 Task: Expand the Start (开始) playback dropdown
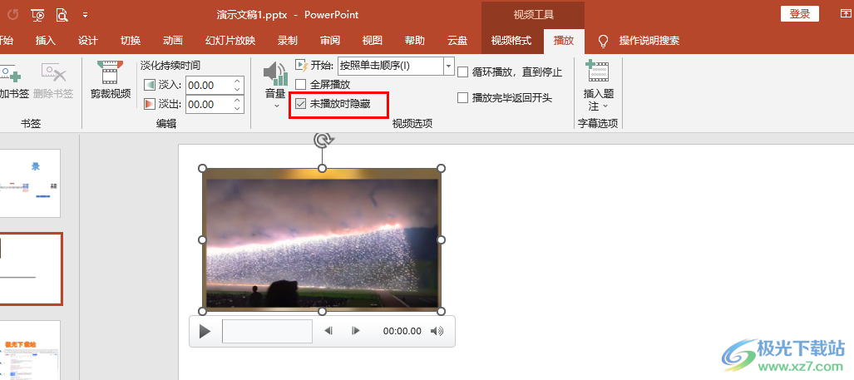449,65
